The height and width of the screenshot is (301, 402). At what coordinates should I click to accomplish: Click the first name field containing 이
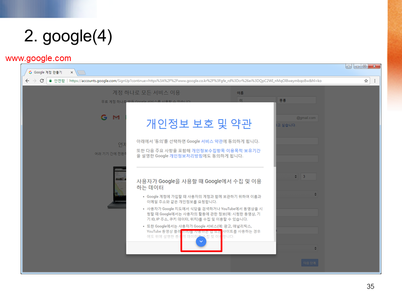[x=256, y=100]
